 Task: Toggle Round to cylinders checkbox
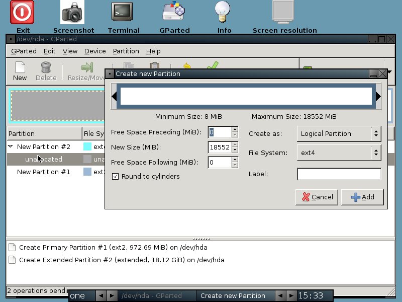pyautogui.click(x=116, y=177)
